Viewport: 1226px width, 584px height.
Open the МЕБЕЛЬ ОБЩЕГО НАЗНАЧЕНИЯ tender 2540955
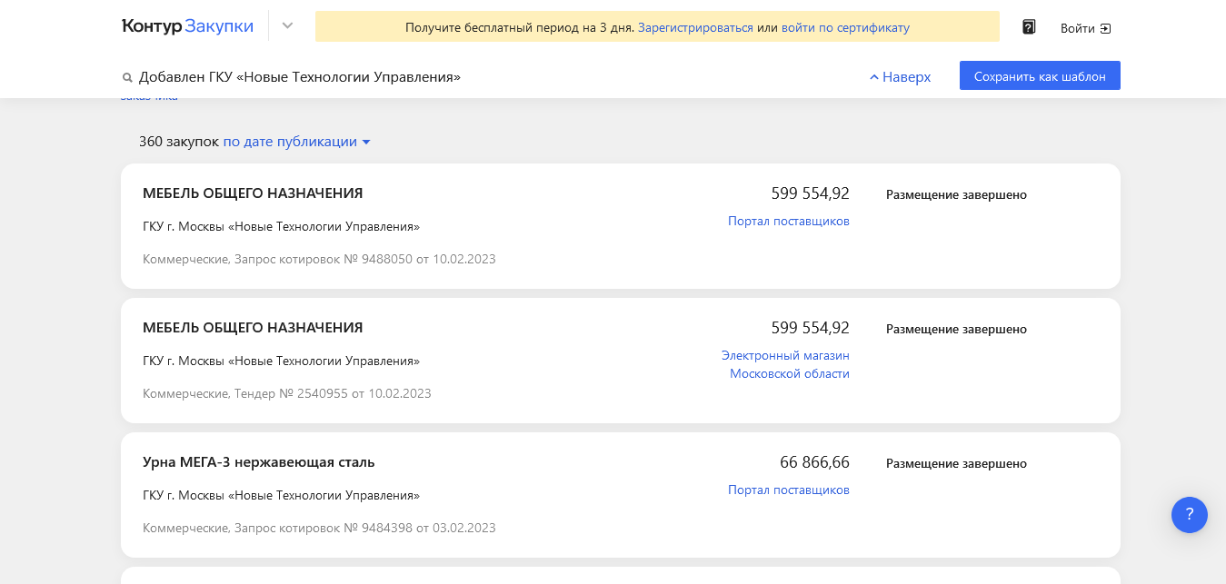tap(253, 328)
